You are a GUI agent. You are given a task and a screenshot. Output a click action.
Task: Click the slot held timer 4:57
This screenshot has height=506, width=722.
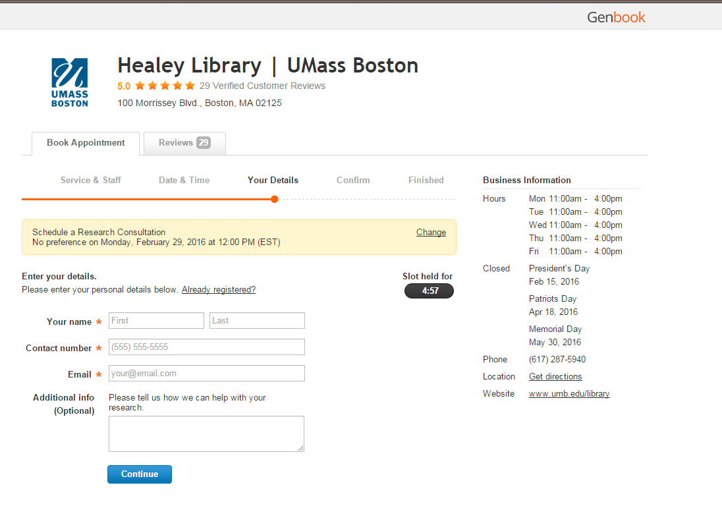[429, 291]
